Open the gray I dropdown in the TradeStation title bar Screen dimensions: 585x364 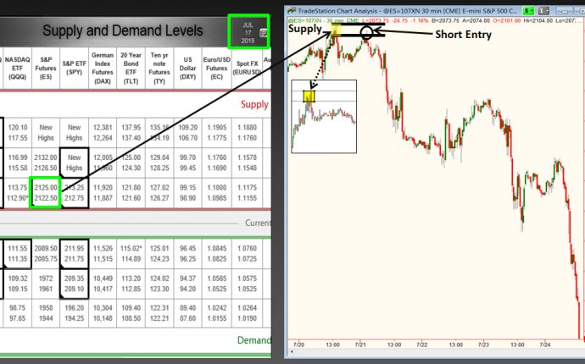pos(544,11)
